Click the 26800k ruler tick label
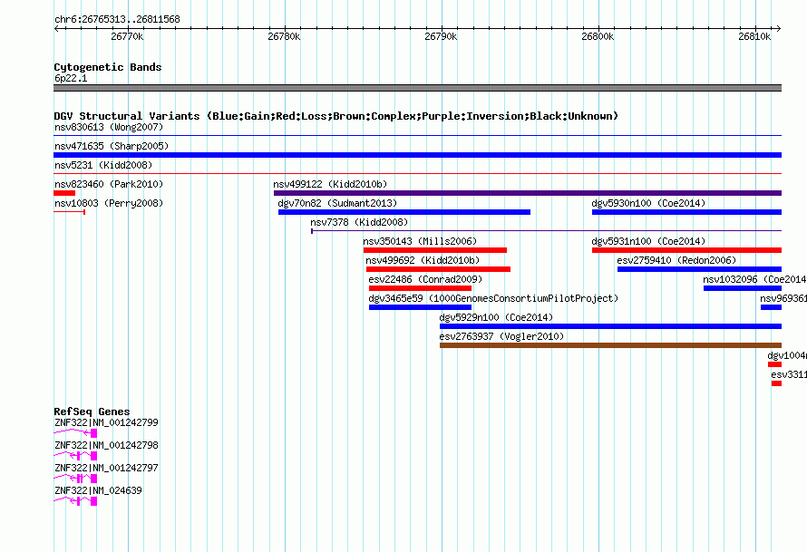Image resolution: width=807 pixels, height=552 pixels. (598, 36)
